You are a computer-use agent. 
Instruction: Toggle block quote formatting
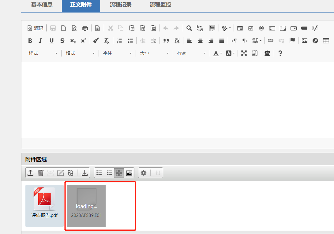pos(166,41)
